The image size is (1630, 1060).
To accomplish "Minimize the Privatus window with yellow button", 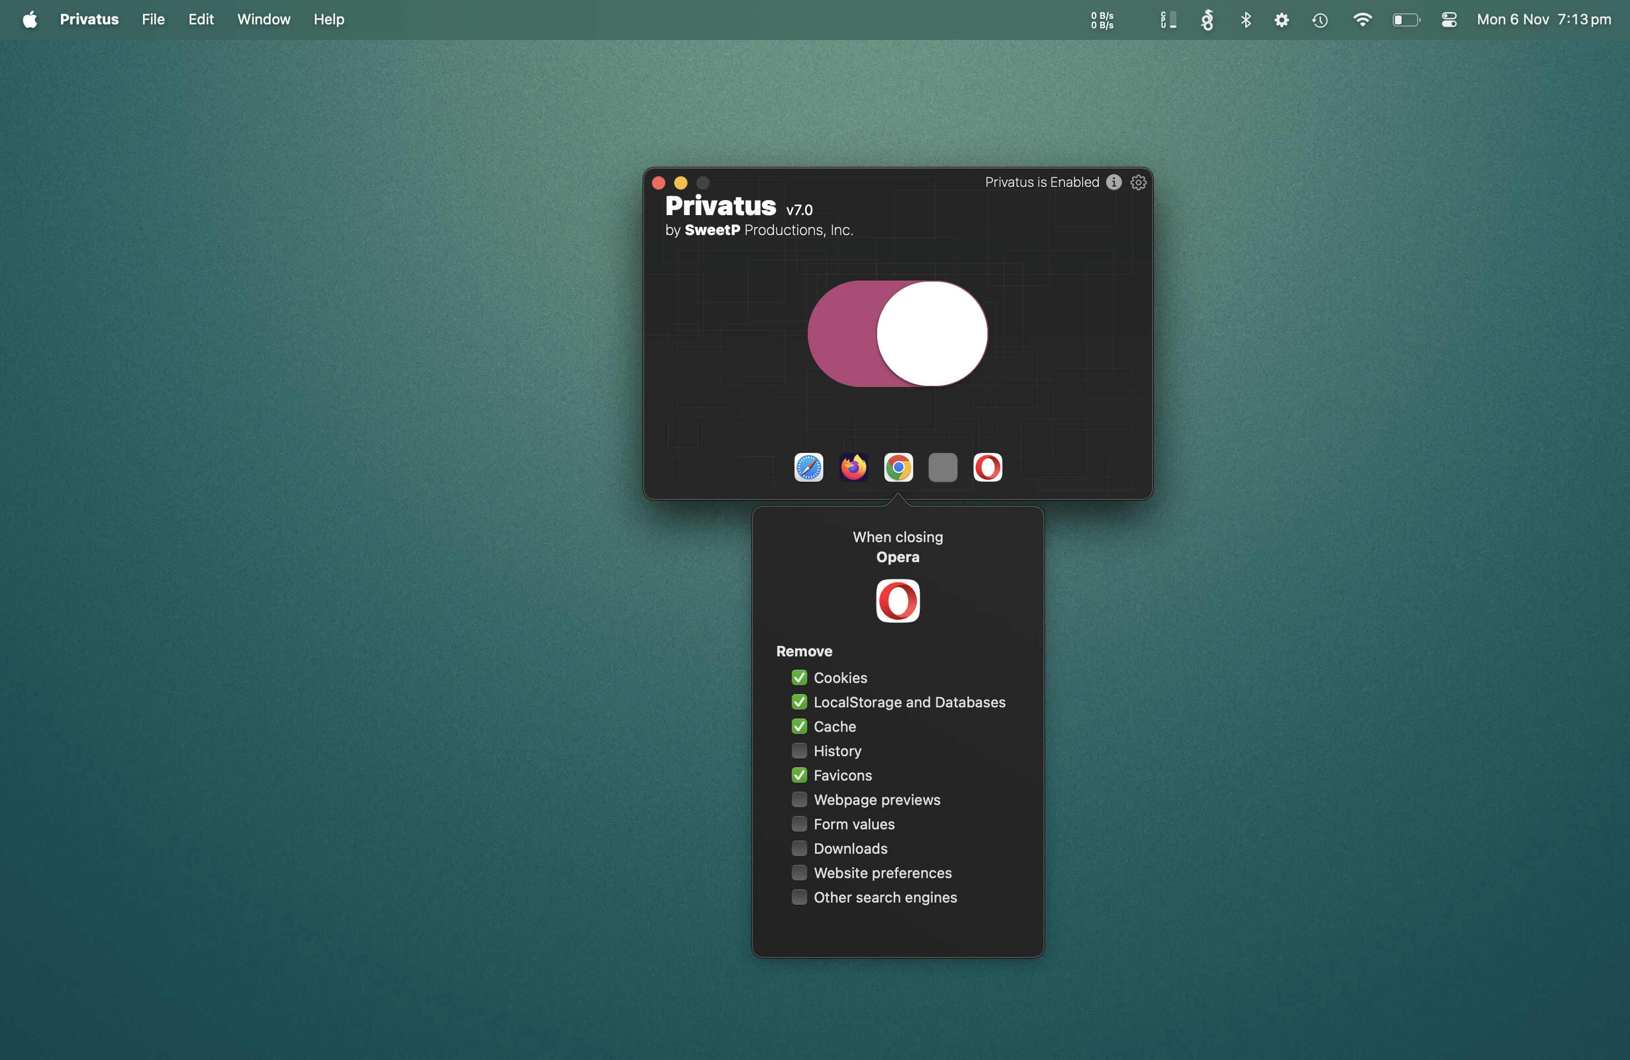I will [681, 183].
